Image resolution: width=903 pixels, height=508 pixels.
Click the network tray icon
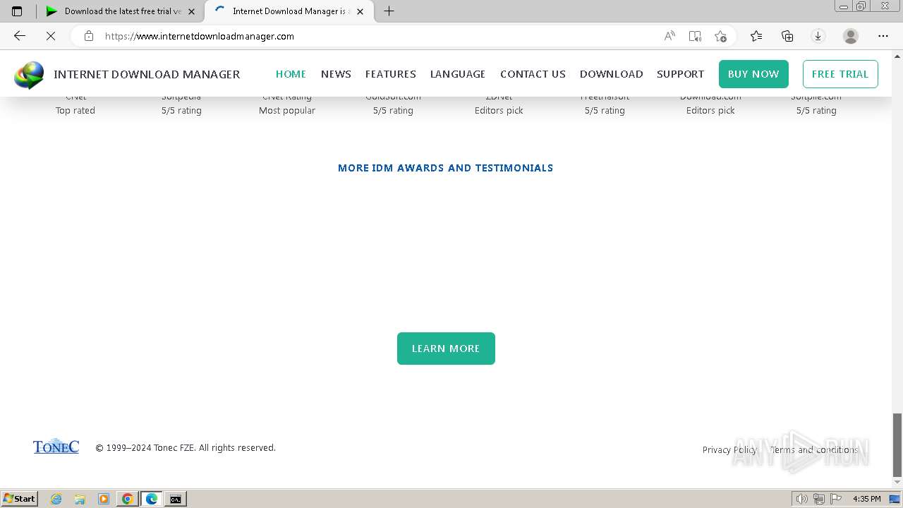(819, 499)
